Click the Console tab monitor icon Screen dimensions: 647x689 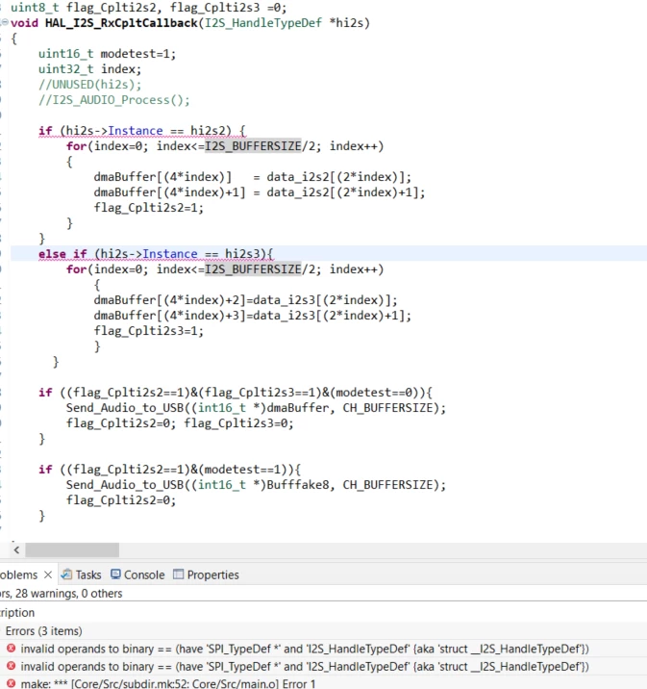click(115, 574)
